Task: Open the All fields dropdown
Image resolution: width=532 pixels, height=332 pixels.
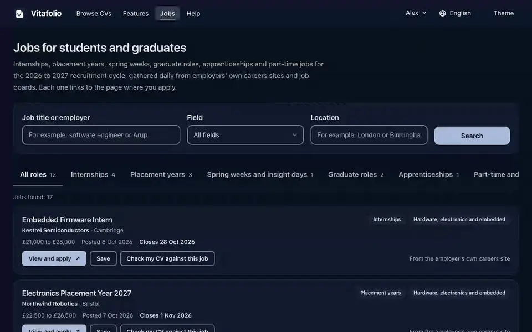Action: 245,135
